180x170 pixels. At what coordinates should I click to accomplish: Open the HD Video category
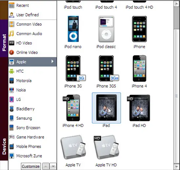(32, 43)
